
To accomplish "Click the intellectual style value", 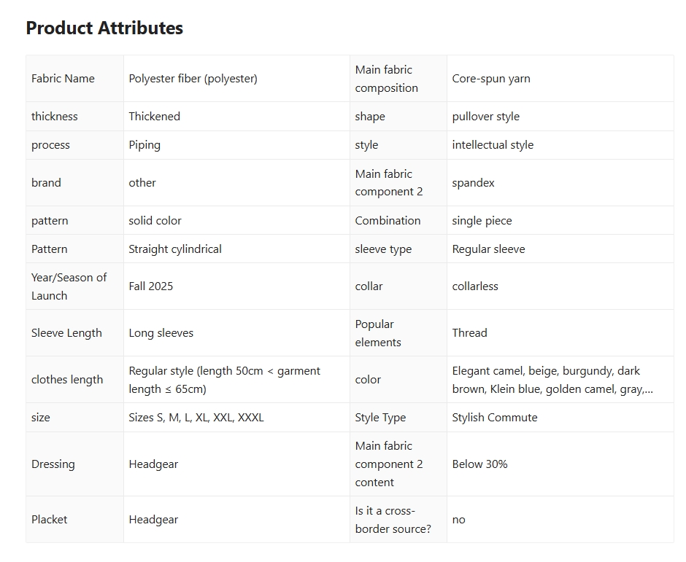I will (x=493, y=145).
